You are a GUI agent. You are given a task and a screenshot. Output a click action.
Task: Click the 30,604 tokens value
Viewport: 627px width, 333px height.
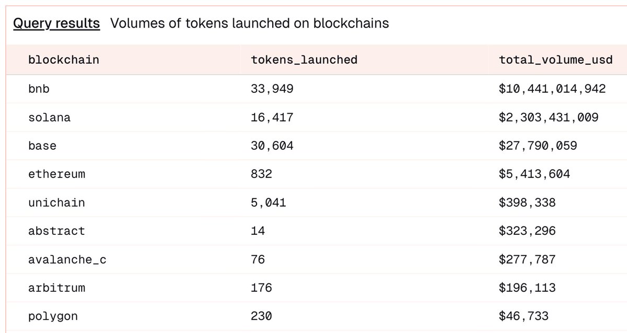(272, 146)
